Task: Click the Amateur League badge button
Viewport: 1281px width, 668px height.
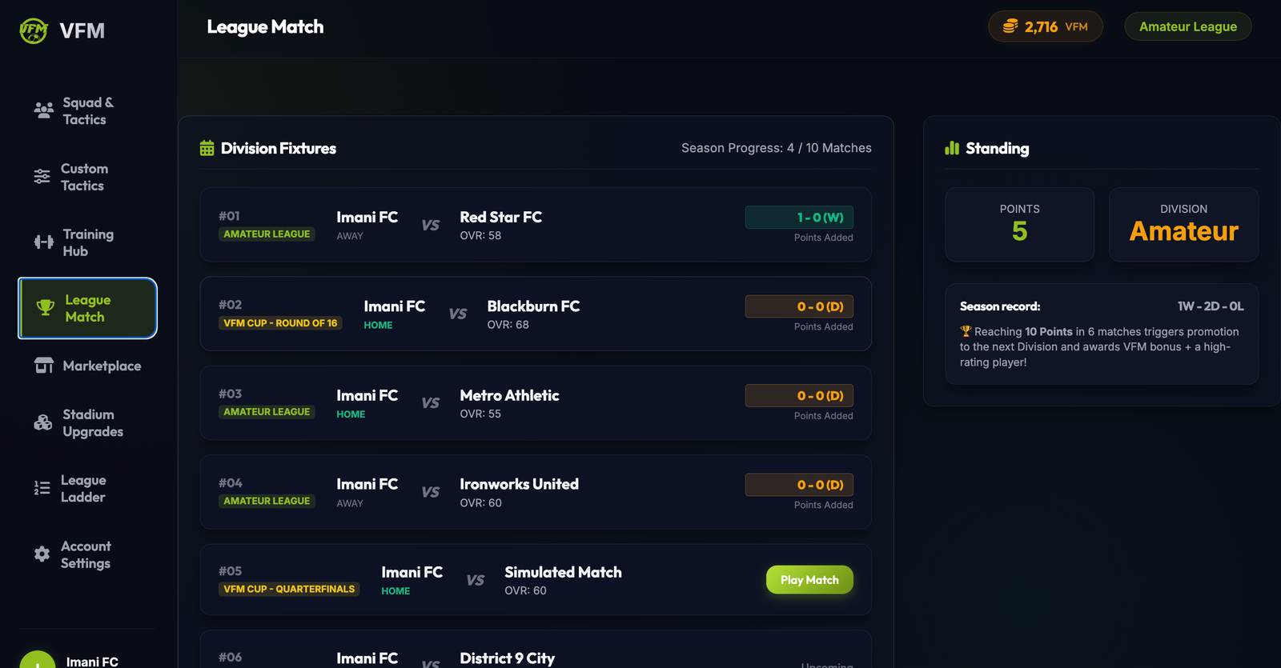Action: click(x=1188, y=26)
